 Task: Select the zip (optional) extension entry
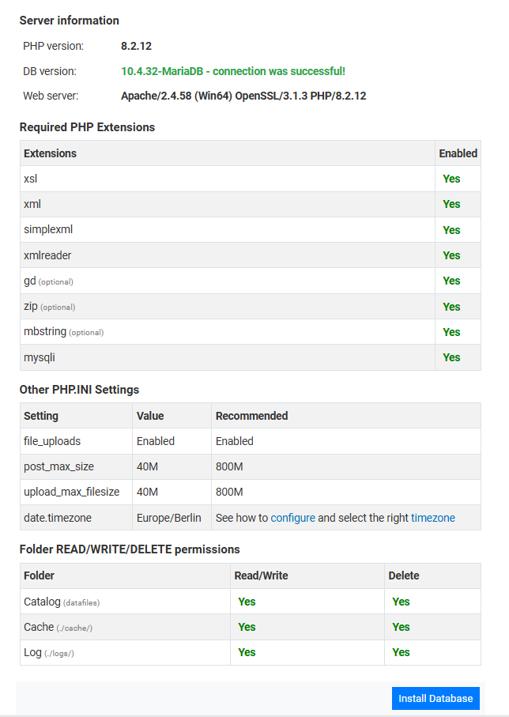50,306
